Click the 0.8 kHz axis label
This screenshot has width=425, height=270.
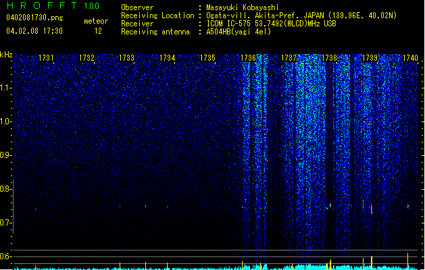(x=6, y=189)
